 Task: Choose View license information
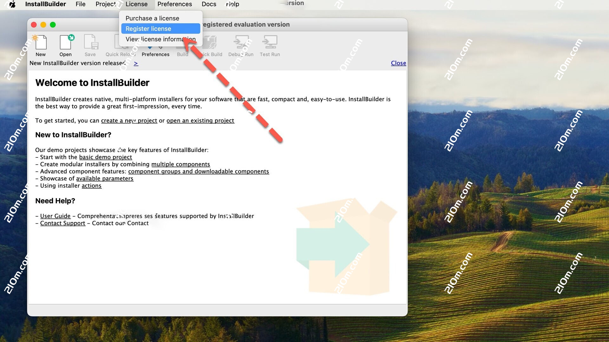click(160, 39)
